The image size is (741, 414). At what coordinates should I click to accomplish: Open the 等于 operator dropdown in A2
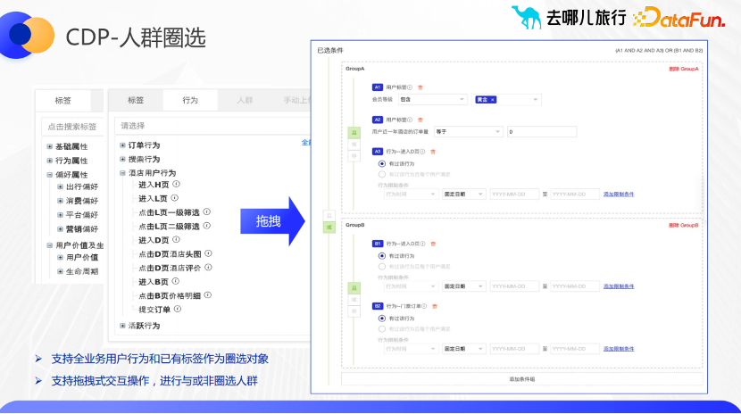pos(468,132)
